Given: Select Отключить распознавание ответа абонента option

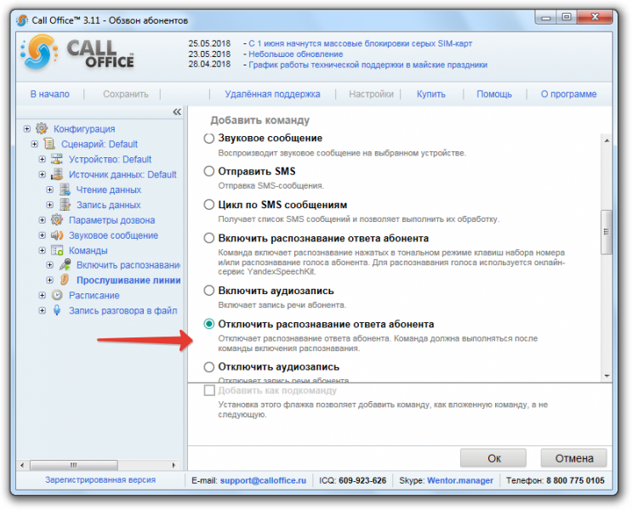Looking at the screenshot, I should point(208,324).
